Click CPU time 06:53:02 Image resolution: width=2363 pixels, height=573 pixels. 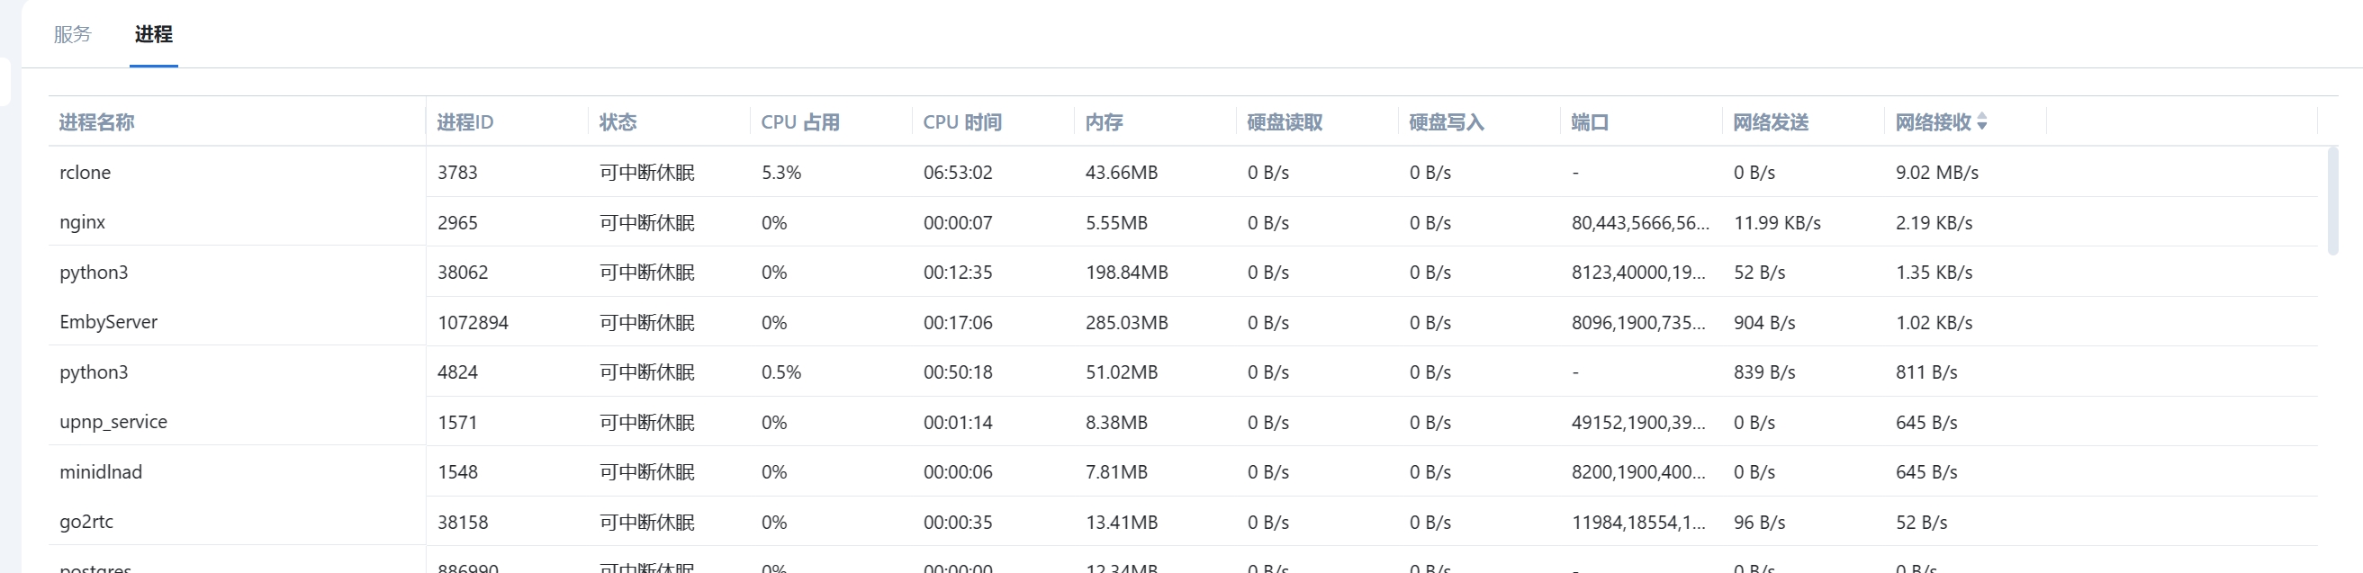coord(958,173)
